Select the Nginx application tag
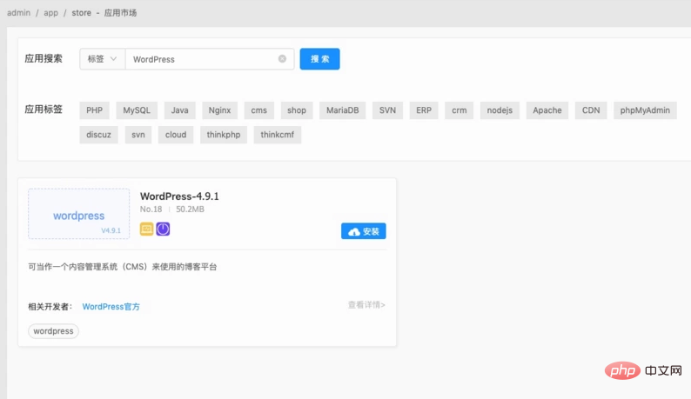 point(219,110)
